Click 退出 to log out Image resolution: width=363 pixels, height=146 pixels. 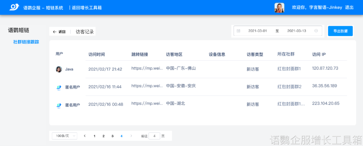tap(349, 7)
